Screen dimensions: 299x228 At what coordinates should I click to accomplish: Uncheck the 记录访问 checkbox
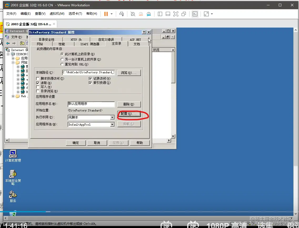tap(90, 79)
